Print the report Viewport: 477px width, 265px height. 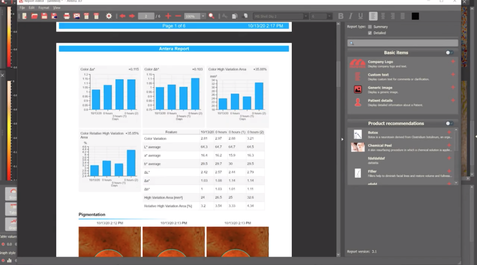pyautogui.click(x=67, y=16)
